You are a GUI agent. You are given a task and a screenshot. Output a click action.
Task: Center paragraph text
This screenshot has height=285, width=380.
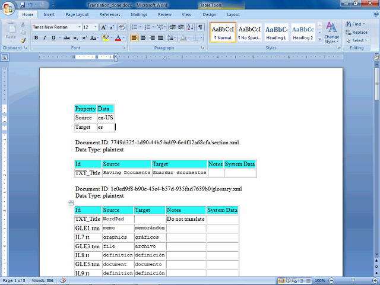coord(143,38)
